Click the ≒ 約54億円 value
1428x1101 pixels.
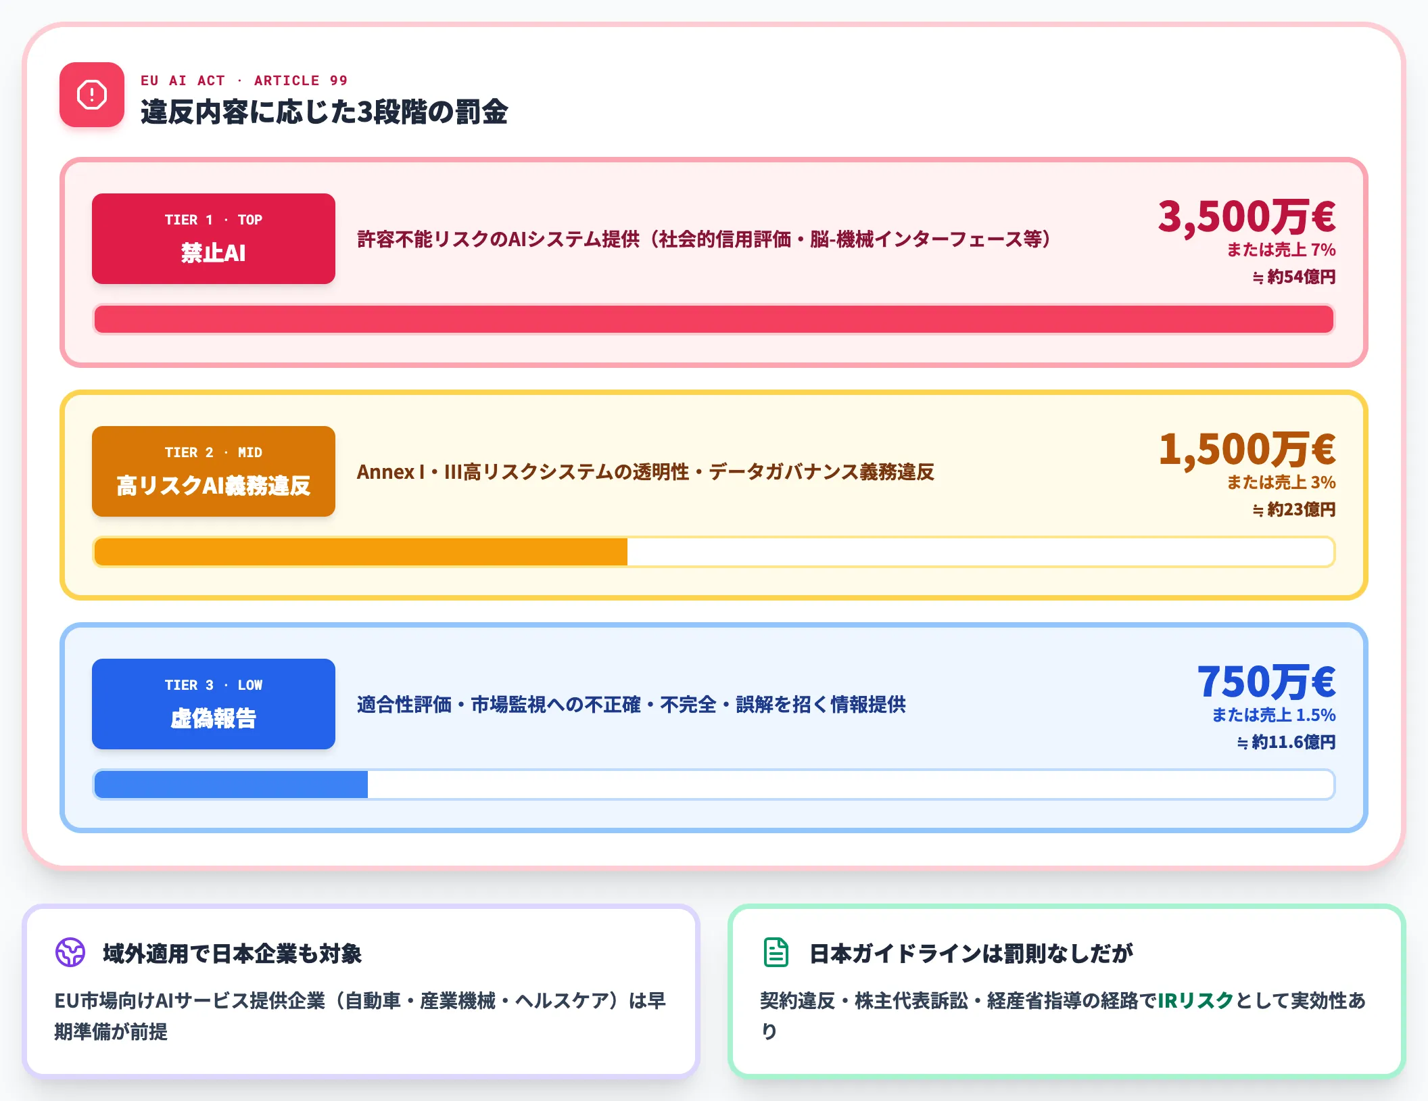coord(1294,277)
